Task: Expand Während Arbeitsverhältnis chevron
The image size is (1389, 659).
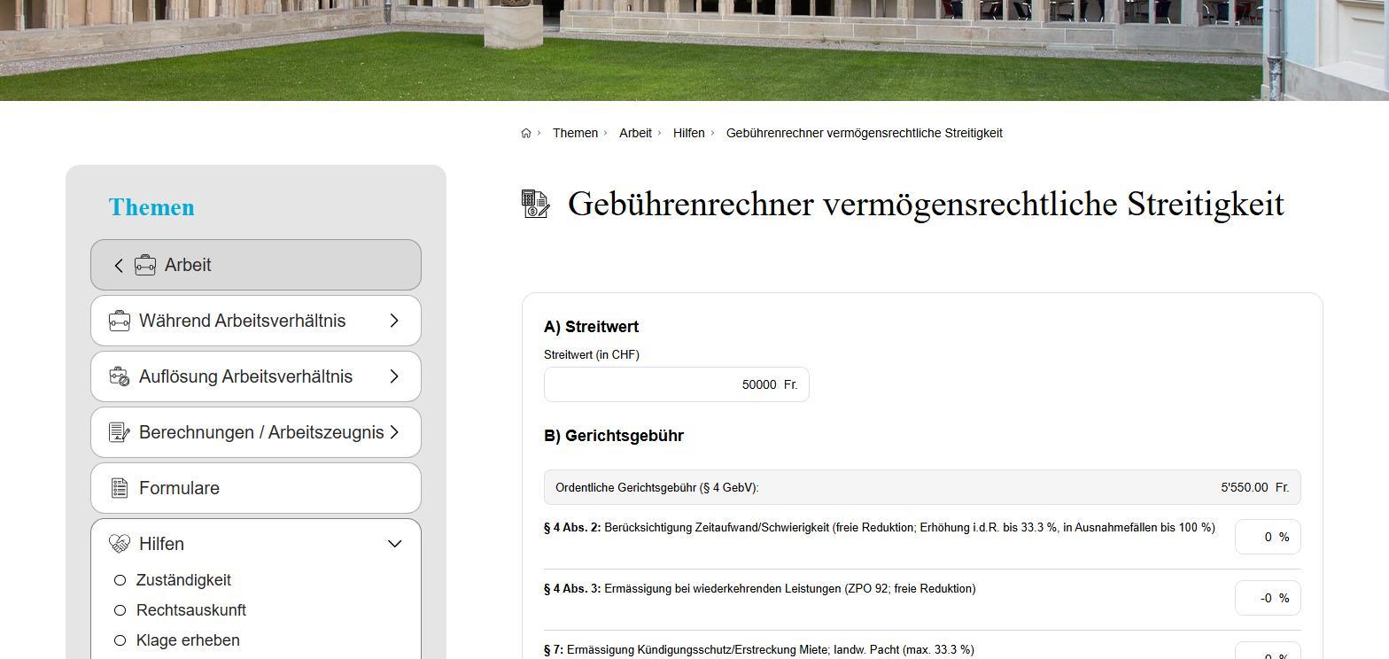Action: point(394,321)
